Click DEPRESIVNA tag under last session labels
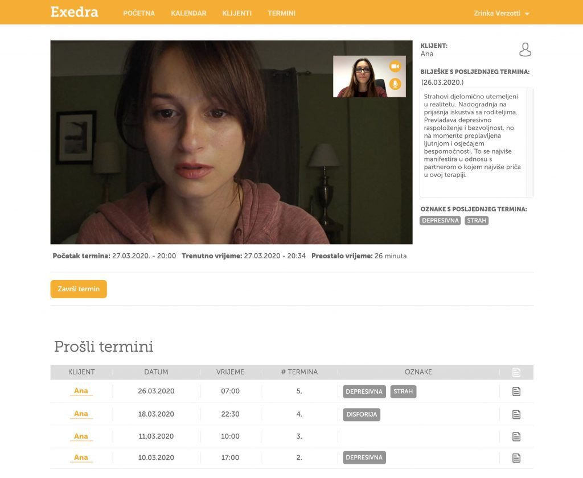Image resolution: width=583 pixels, height=478 pixels. pyautogui.click(x=440, y=220)
